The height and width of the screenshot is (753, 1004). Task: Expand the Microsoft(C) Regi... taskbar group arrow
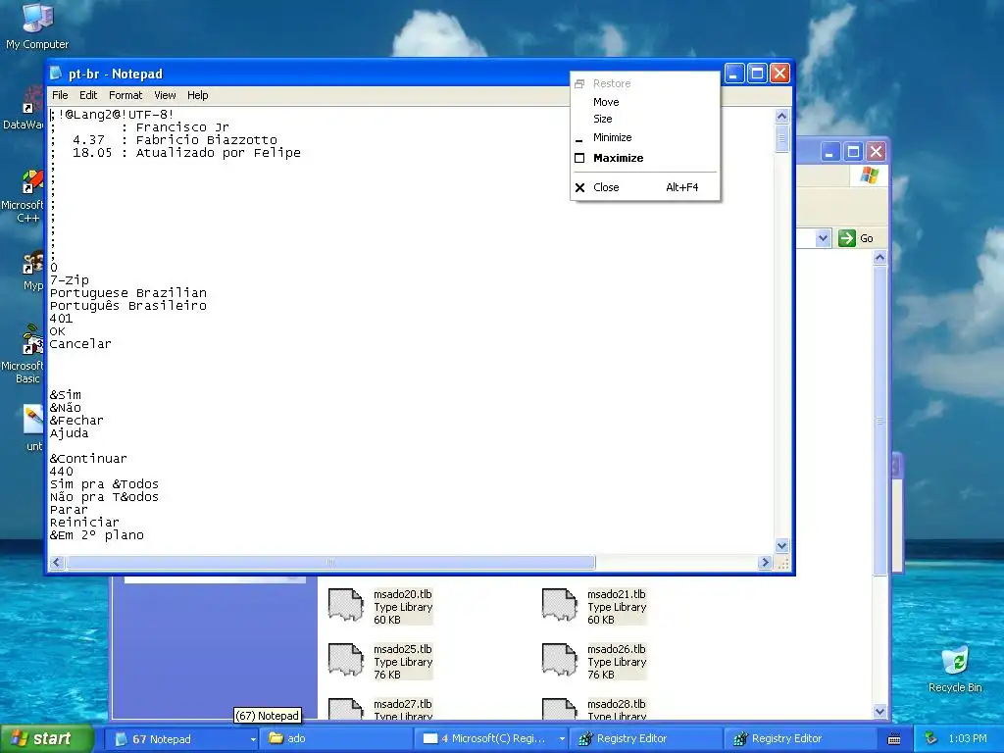[x=562, y=739]
